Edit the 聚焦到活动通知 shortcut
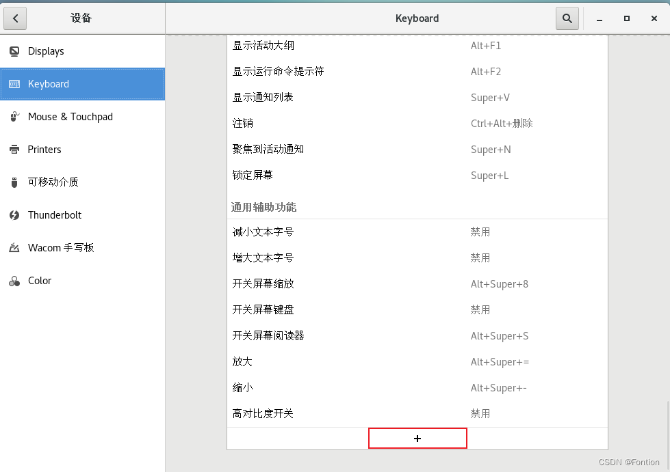 point(417,149)
